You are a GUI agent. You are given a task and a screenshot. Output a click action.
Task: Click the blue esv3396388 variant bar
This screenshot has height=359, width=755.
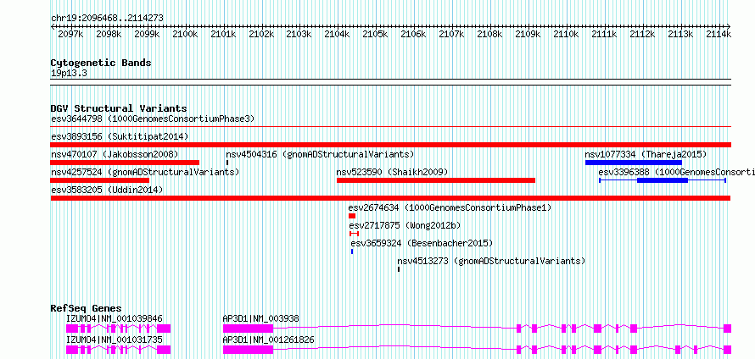click(662, 180)
